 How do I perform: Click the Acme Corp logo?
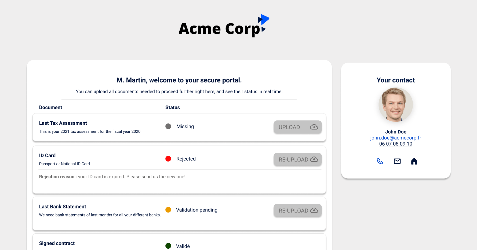coord(224,26)
